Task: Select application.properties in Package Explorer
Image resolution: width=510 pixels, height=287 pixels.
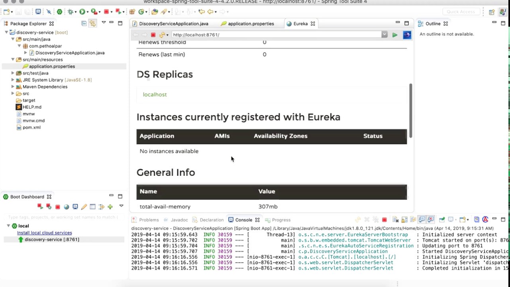Action: coord(52,66)
